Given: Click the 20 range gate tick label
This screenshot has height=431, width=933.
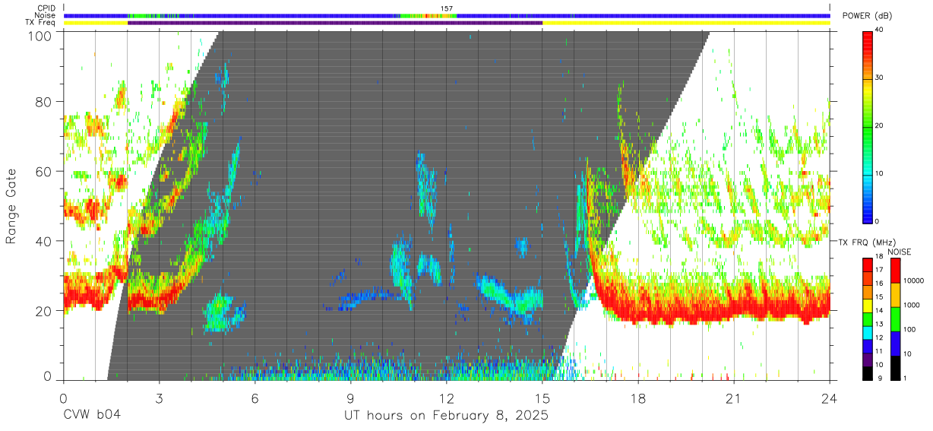Looking at the screenshot, I should click(x=45, y=312).
